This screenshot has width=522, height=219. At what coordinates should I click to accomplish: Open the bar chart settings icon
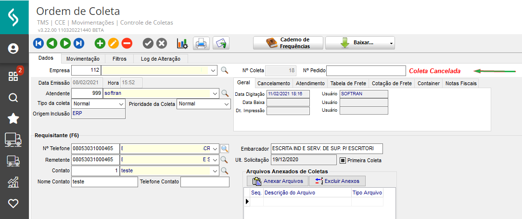coord(182,43)
